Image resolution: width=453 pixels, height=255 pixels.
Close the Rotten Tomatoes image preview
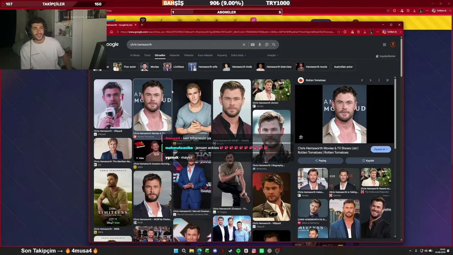coord(388,80)
